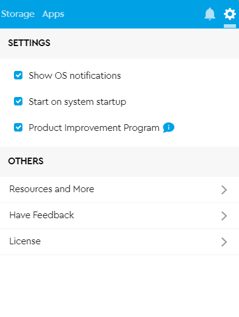Switch to the Apps tab
The height and width of the screenshot is (317, 239).
coord(53,15)
